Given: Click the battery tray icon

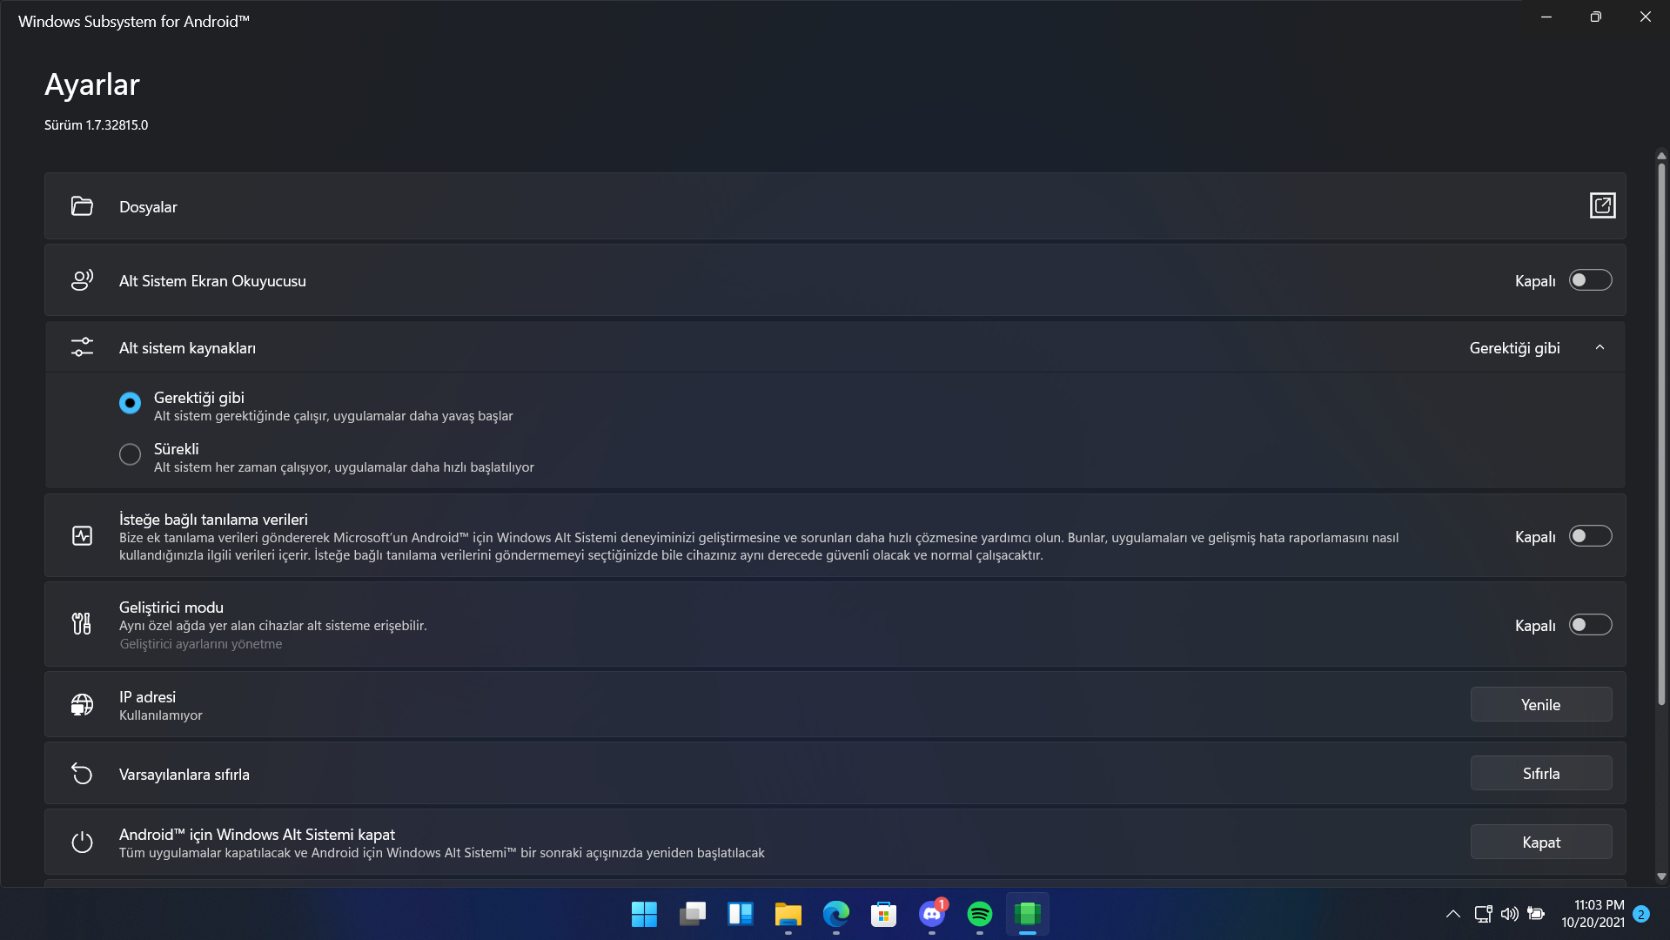Looking at the screenshot, I should click(x=1536, y=914).
